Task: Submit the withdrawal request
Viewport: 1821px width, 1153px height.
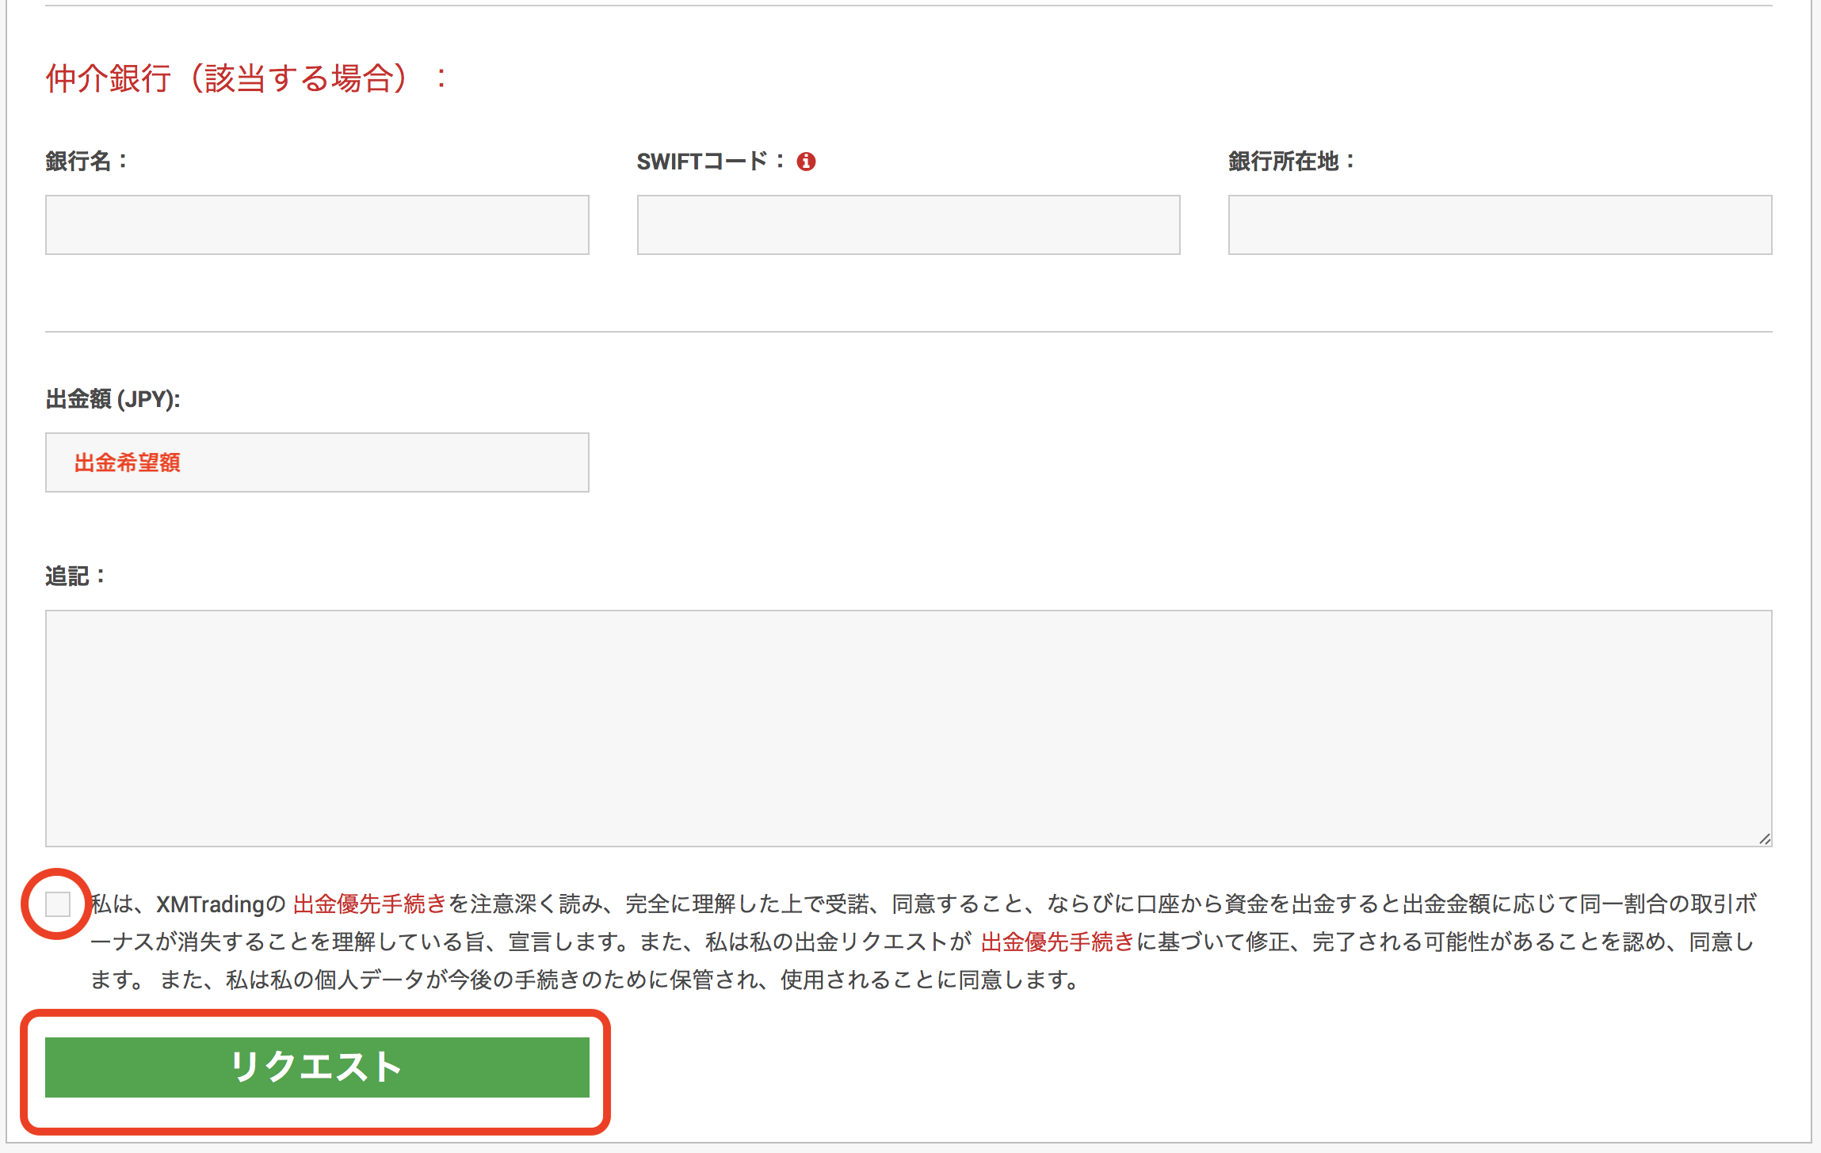Action: (x=316, y=1067)
